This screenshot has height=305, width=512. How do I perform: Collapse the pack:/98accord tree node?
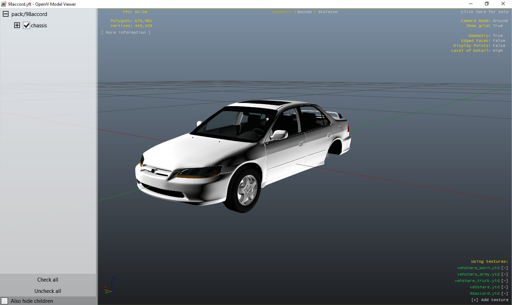coord(5,14)
